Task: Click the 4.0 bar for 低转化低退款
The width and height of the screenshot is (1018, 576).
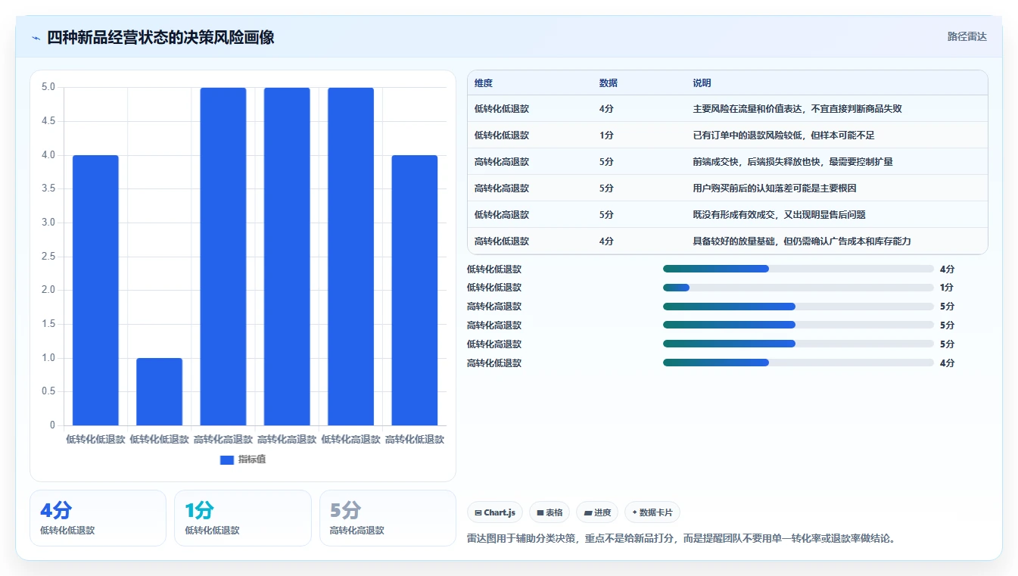Action: [x=95, y=290]
